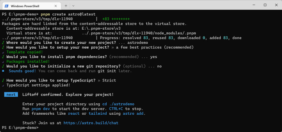Click the 'astro add' command text
The image size is (282, 132).
pos(133,113)
